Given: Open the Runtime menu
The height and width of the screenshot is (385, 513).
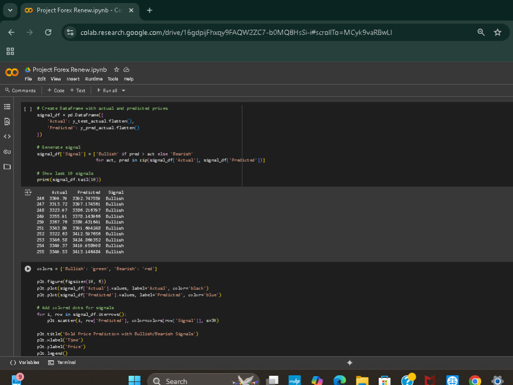Looking at the screenshot, I should pos(94,79).
